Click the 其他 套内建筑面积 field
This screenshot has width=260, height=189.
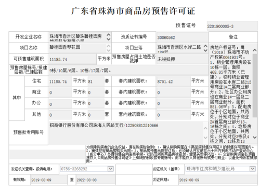(x=174, y=115)
